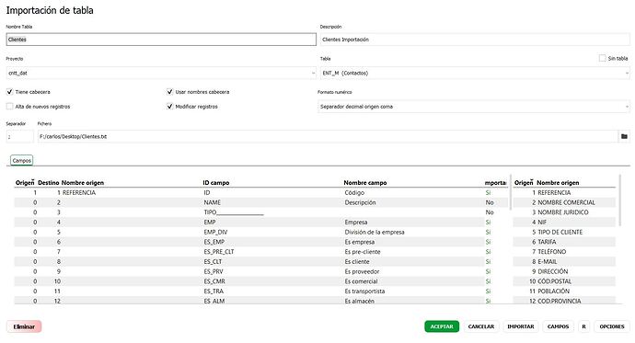
Task: Click the CANCELAR button
Action: click(x=481, y=326)
